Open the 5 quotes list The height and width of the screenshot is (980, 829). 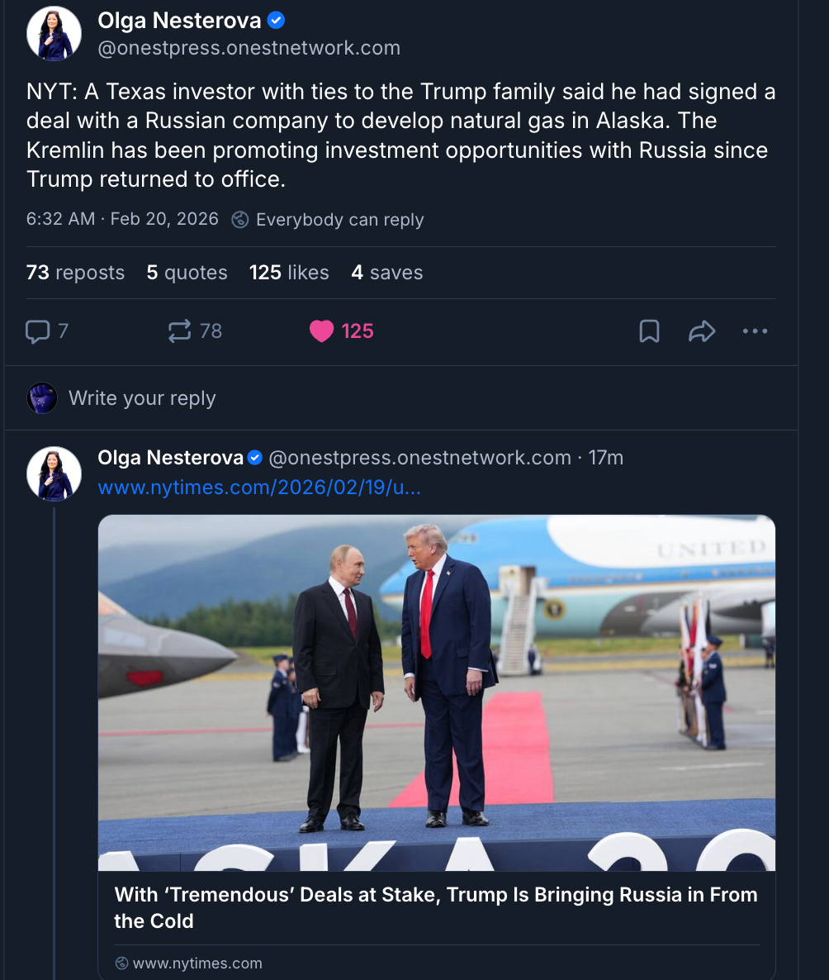pyautogui.click(x=187, y=273)
